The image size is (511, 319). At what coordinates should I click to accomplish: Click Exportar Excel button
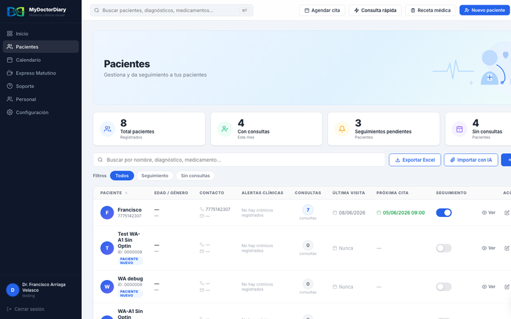(415, 160)
